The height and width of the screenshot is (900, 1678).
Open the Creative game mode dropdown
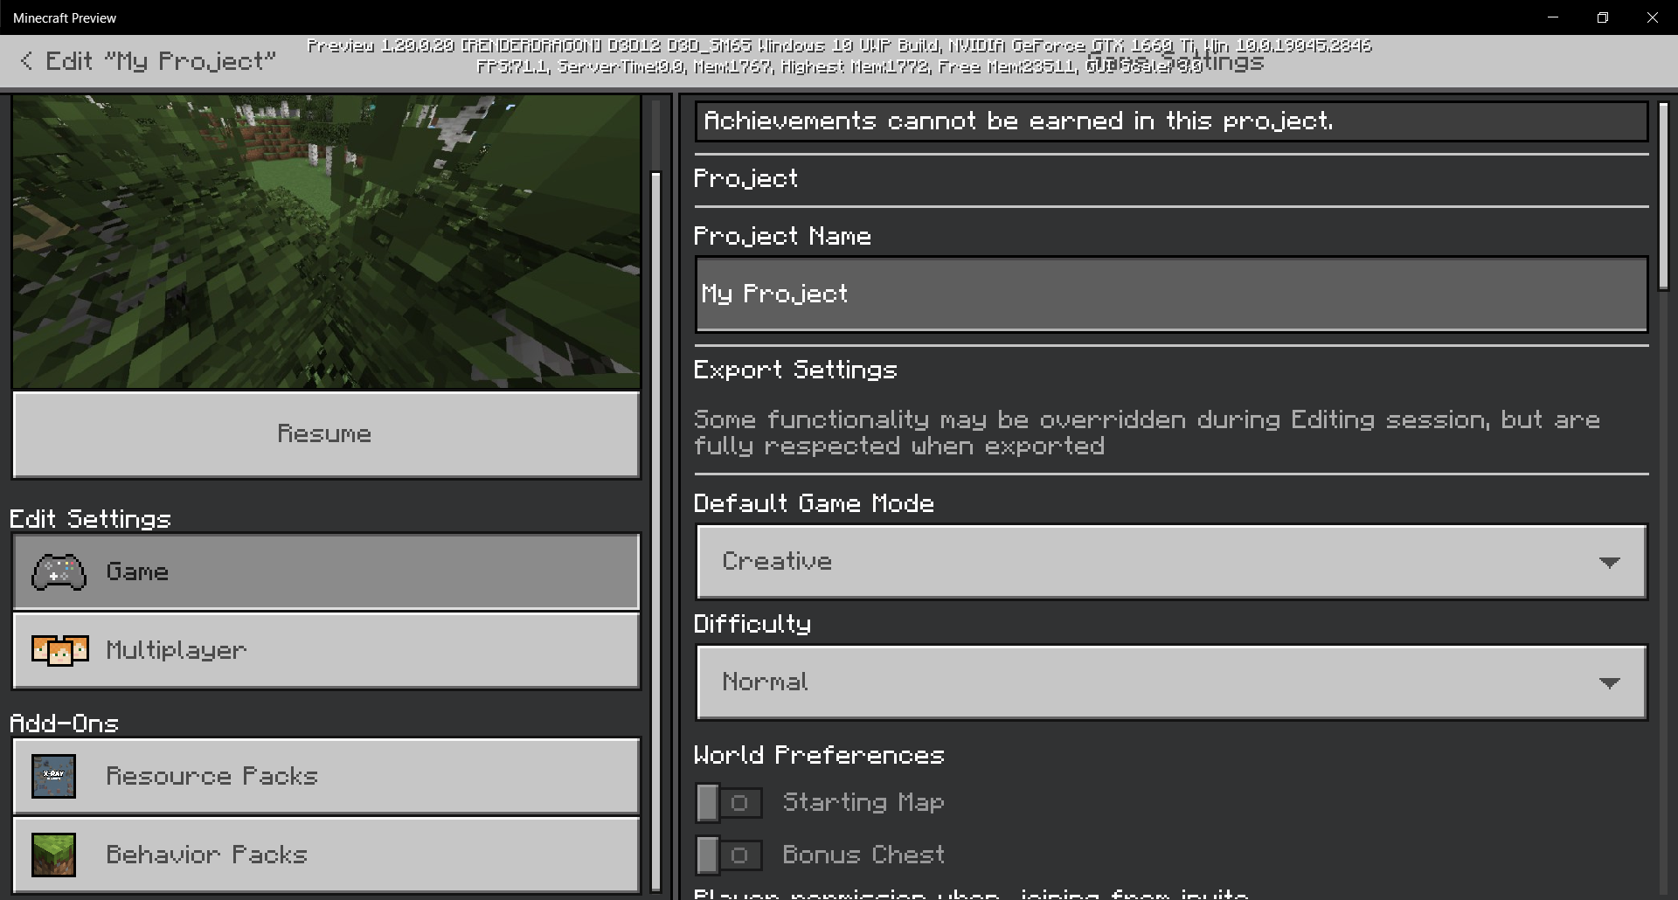[x=1171, y=563]
